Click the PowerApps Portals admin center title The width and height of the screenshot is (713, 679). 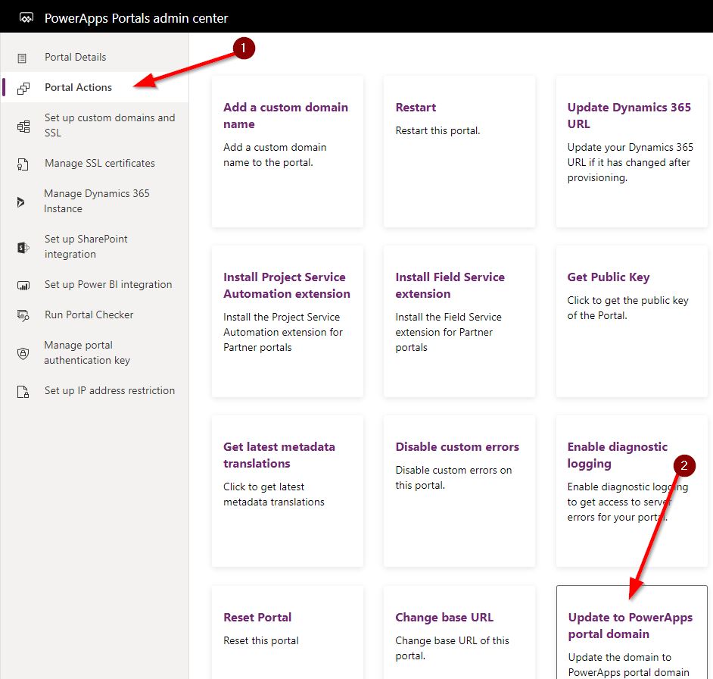tap(136, 18)
